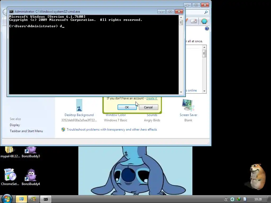
Task: Click the search magnifier in Personalization window
Action: coord(206,12)
